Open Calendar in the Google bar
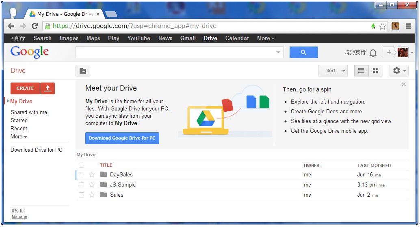The width and height of the screenshot is (420, 227). coord(237,38)
